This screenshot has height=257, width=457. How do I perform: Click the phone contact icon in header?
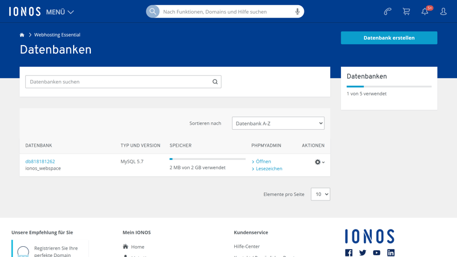387,11
